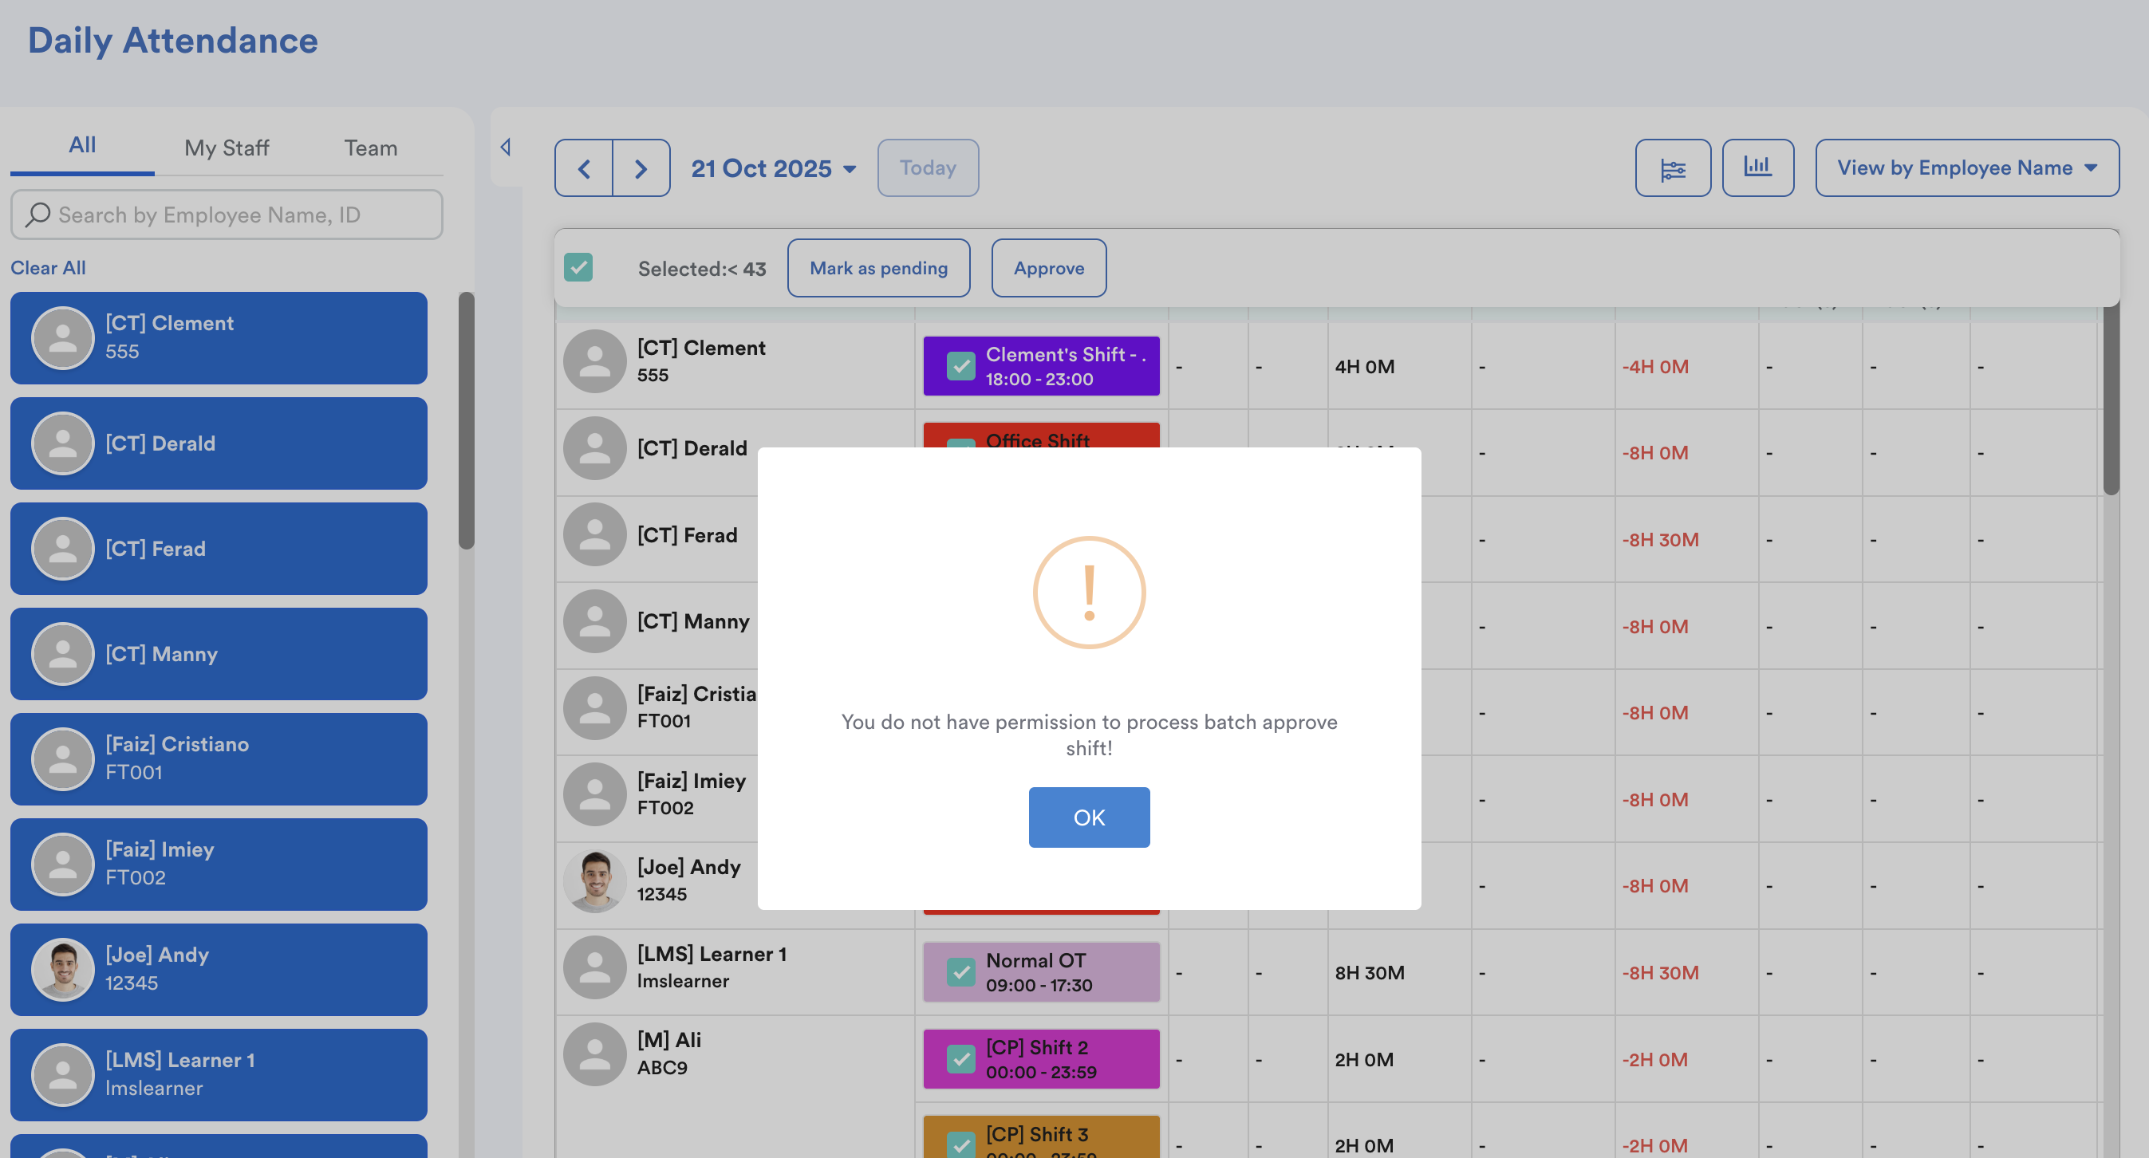
Task: Uncheck the [CP] Shift 2 checkbox
Action: click(x=961, y=1059)
